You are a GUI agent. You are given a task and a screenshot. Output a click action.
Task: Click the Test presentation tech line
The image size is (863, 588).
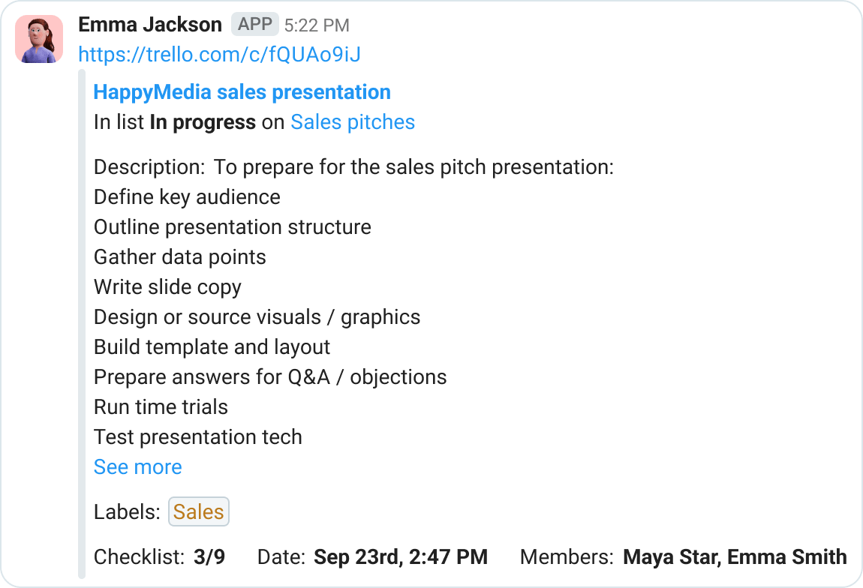[x=198, y=437]
